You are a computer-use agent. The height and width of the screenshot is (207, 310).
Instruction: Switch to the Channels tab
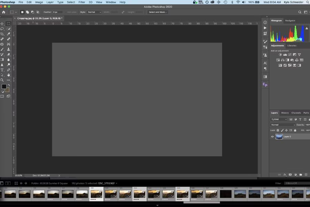pyautogui.click(x=296, y=113)
